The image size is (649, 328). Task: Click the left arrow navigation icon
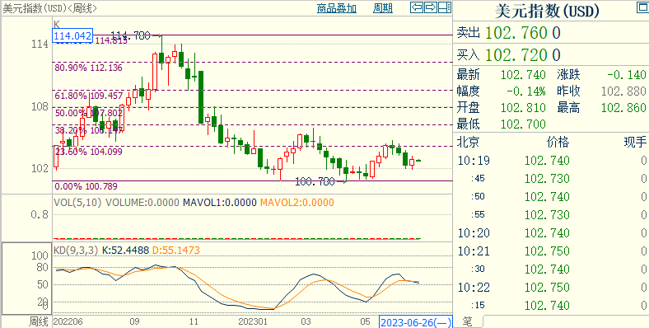pyautogui.click(x=417, y=7)
